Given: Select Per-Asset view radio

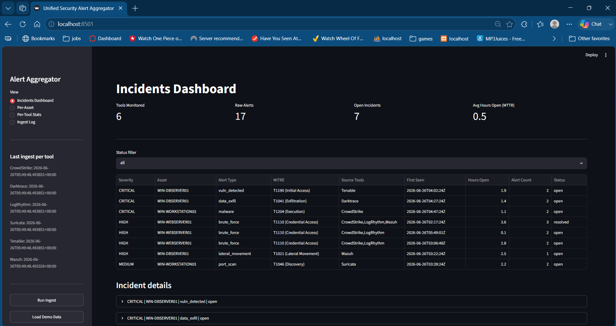Looking at the screenshot, I should click(x=22, y=108).
